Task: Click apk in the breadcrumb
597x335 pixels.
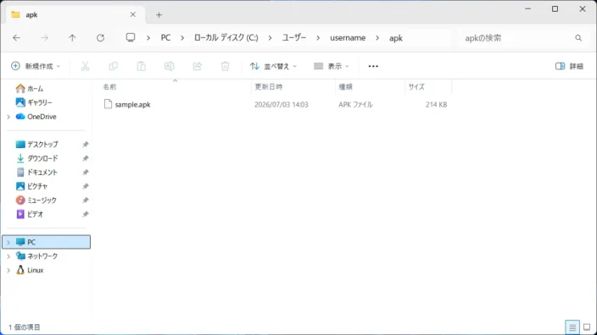Action: 396,38
